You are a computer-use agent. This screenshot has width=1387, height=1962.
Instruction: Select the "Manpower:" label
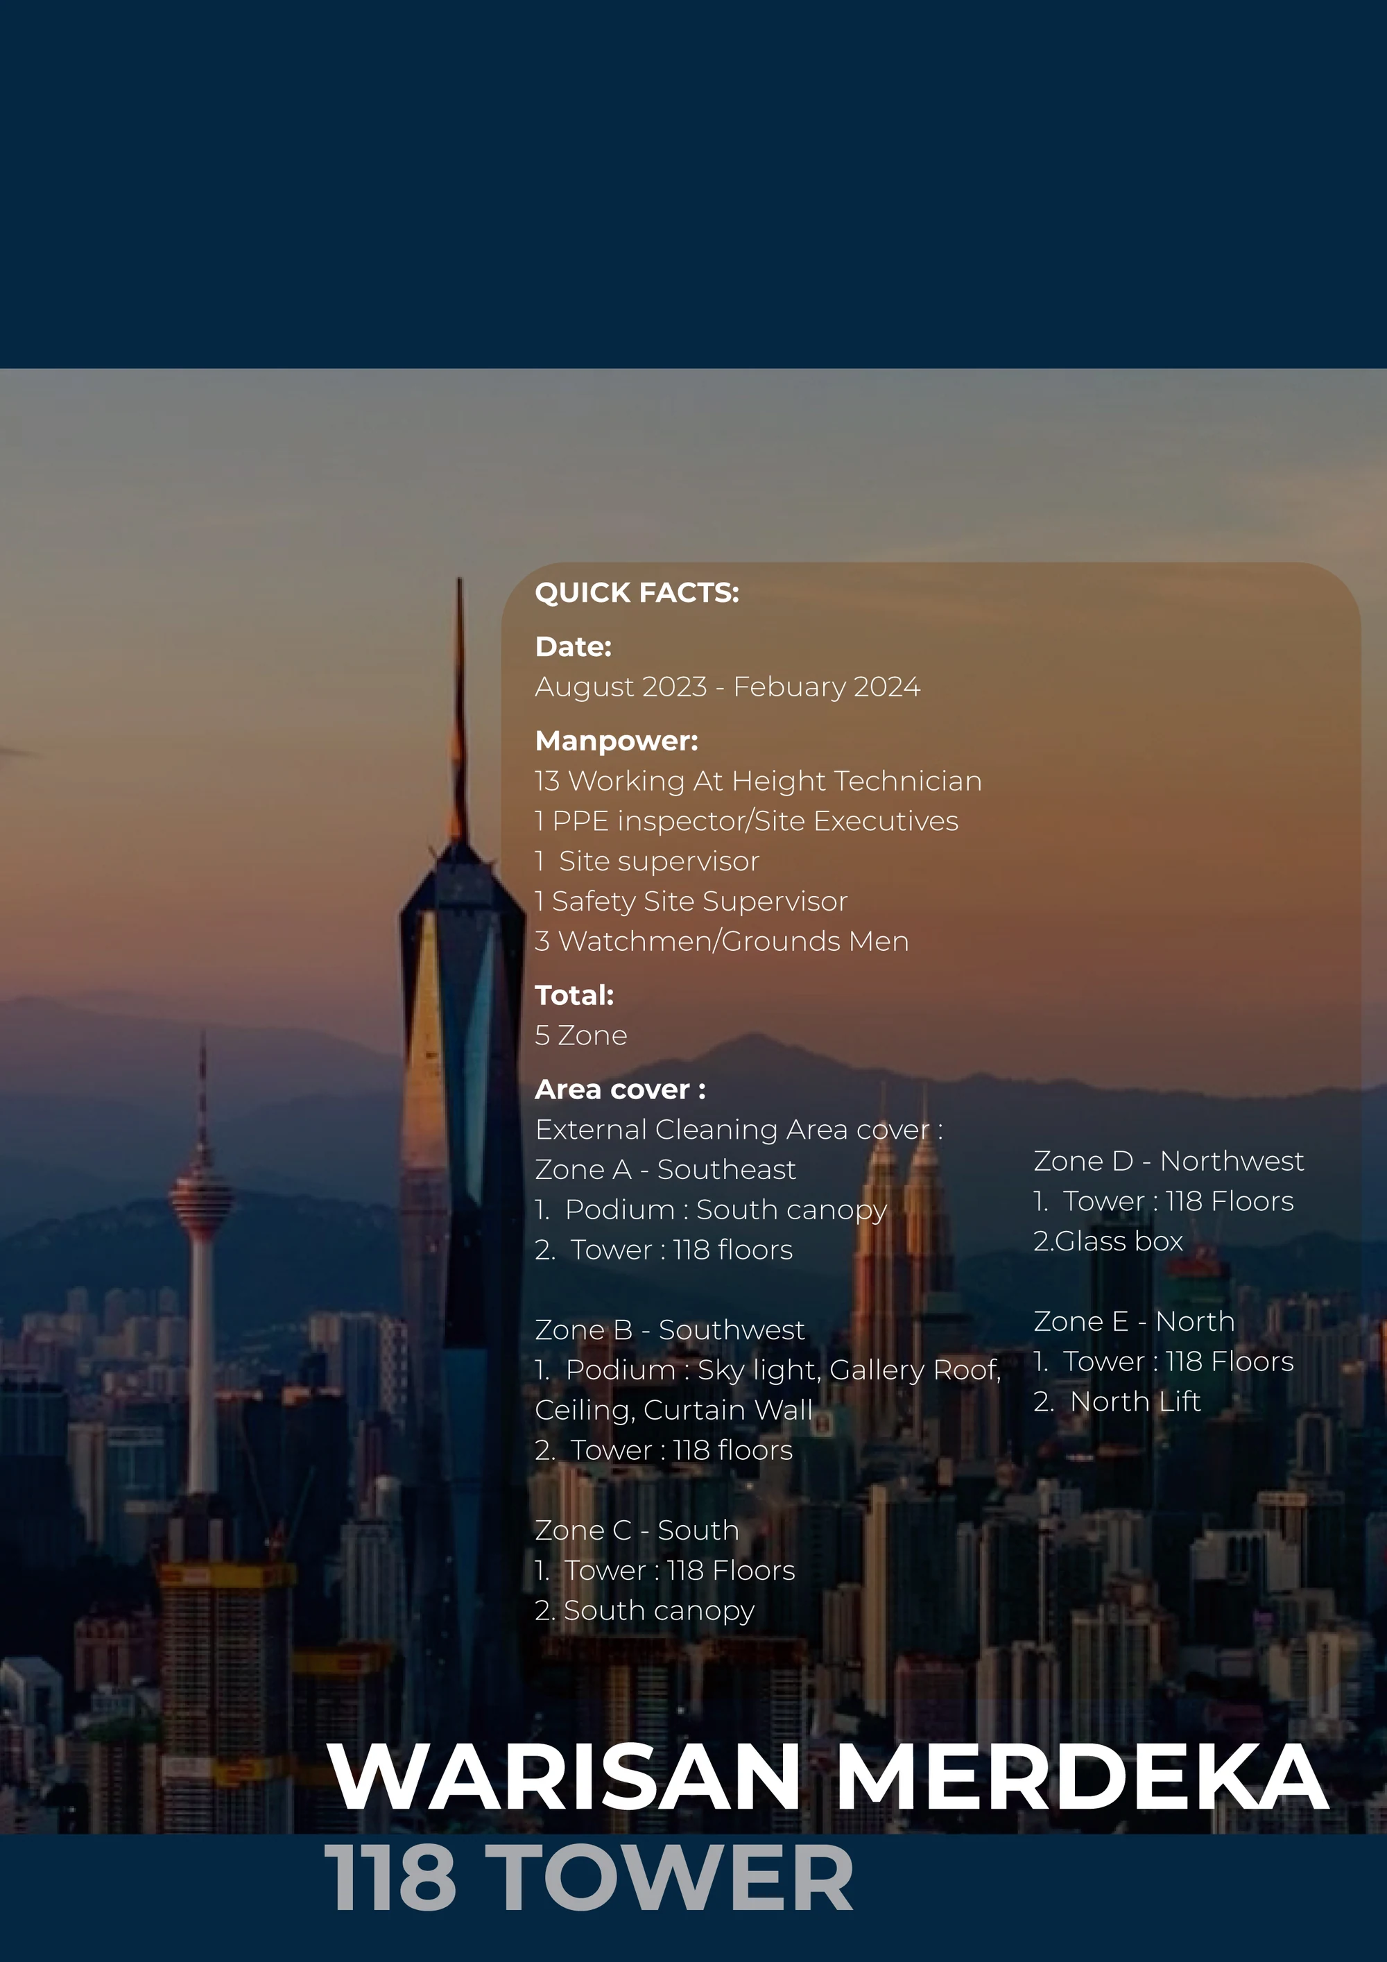point(616,741)
